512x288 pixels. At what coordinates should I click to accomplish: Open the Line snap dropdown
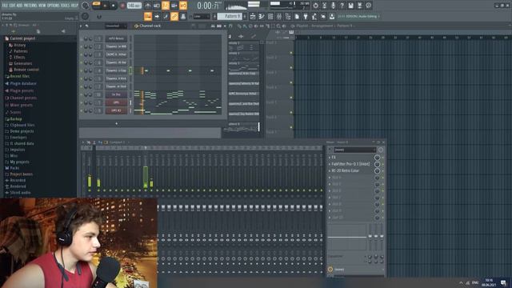coord(201,16)
